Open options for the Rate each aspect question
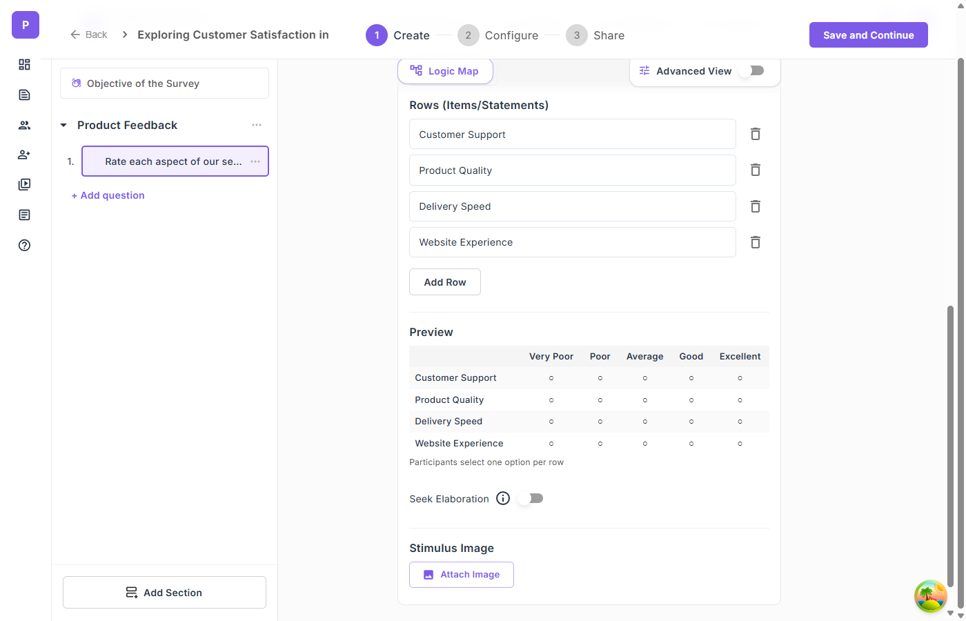The width and height of the screenshot is (966, 621). coord(255,161)
